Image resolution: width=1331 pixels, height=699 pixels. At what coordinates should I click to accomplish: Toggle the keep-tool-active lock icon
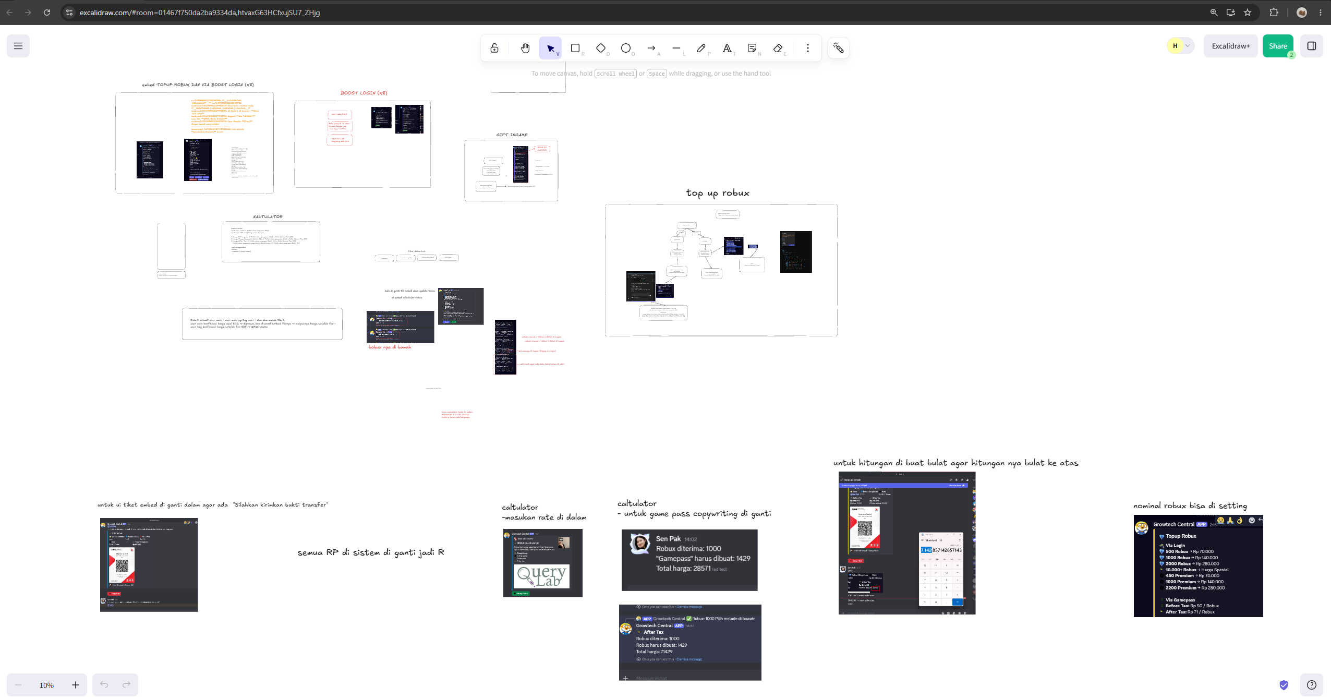[x=494, y=48]
